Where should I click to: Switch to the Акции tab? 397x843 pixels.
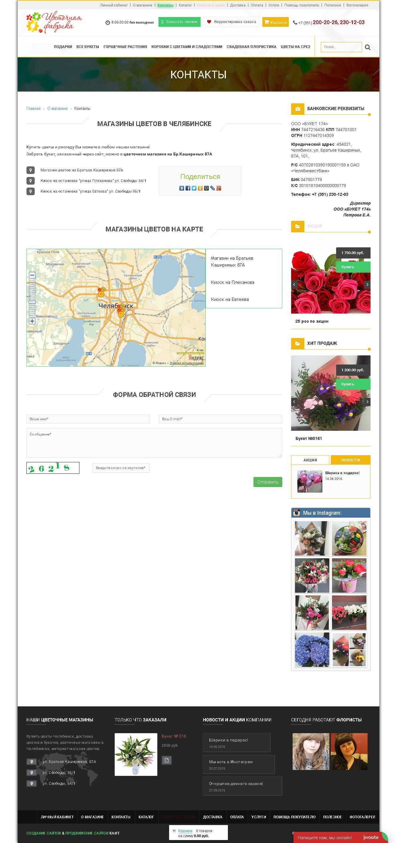(x=310, y=460)
